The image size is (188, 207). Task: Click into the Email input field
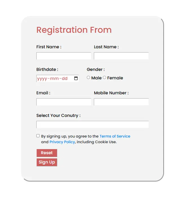pyautogui.click(x=64, y=102)
